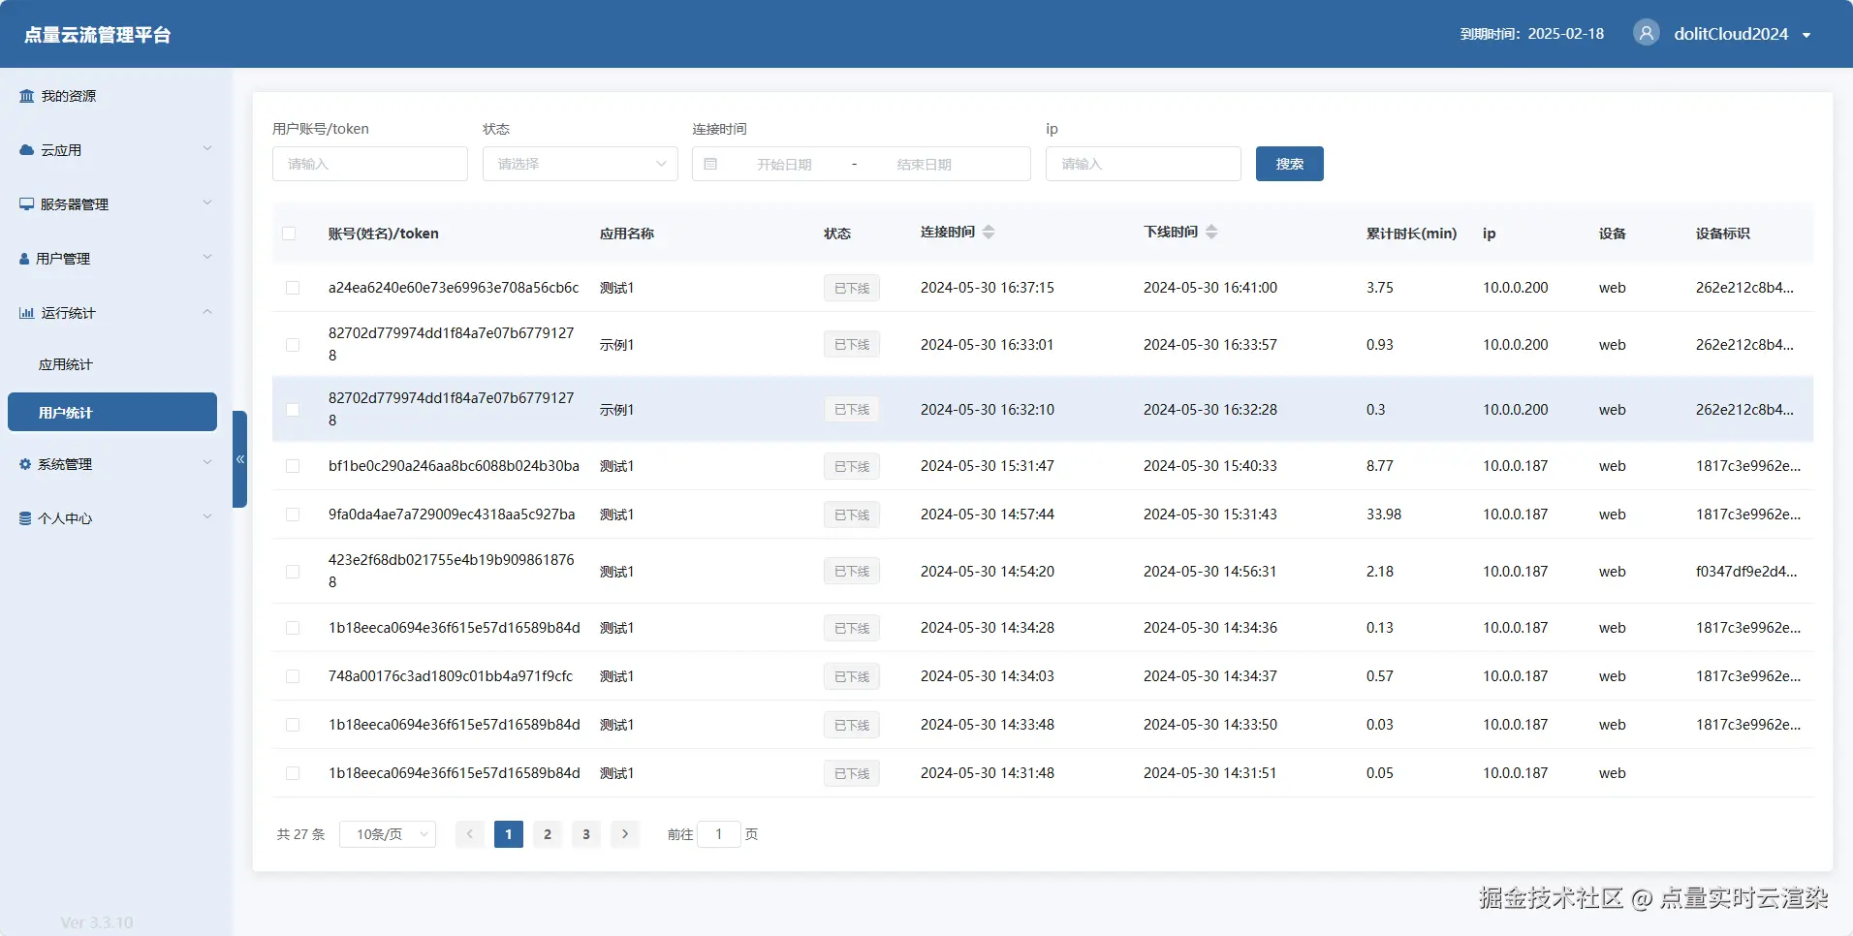Click the dolitCloud2024 username
Image resolution: width=1853 pixels, height=936 pixels.
1731,34
